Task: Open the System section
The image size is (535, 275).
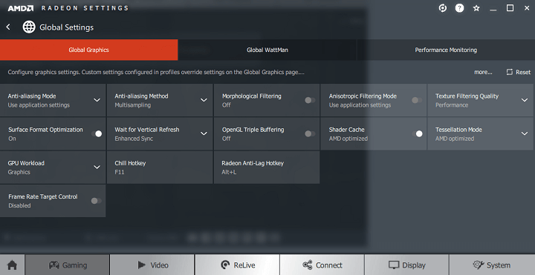Action: 492,265
